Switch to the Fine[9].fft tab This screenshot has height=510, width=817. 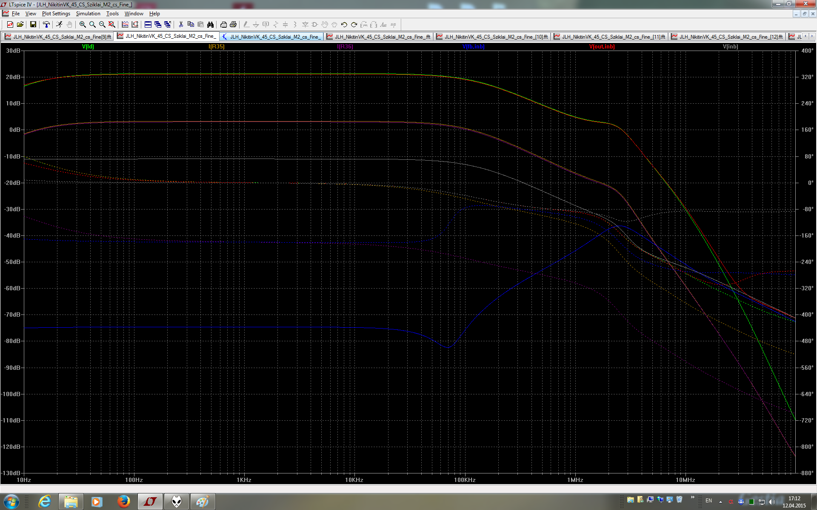click(x=58, y=37)
